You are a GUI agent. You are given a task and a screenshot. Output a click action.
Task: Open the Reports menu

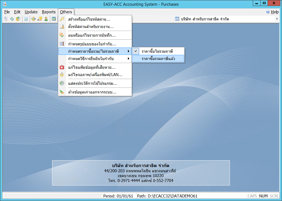point(49,12)
